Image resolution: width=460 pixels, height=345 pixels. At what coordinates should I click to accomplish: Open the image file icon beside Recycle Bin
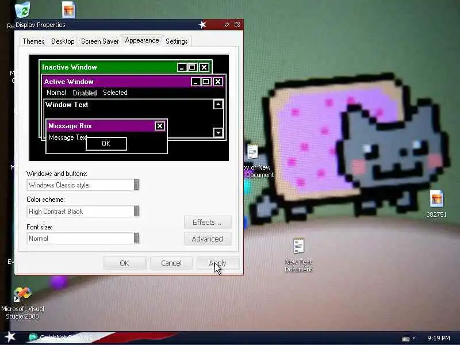(68, 9)
